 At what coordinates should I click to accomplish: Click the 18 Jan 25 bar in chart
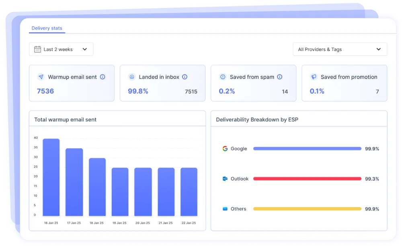tap(97, 187)
